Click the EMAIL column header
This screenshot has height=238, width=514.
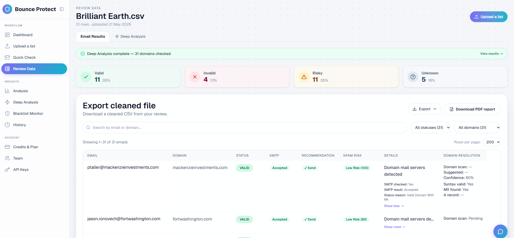[92, 156]
